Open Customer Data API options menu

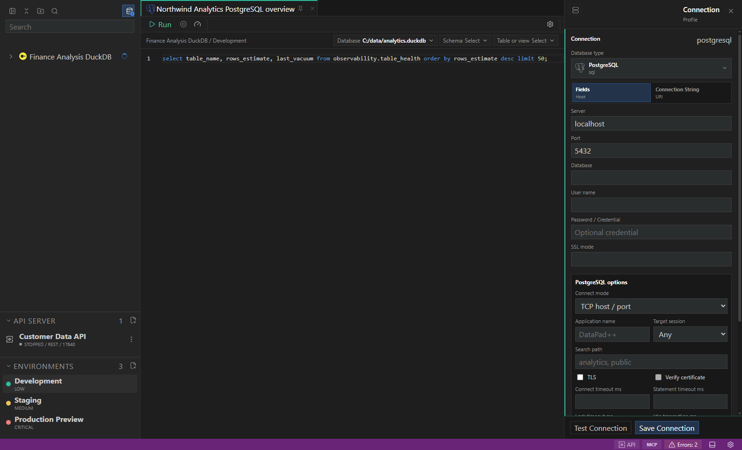tap(131, 339)
